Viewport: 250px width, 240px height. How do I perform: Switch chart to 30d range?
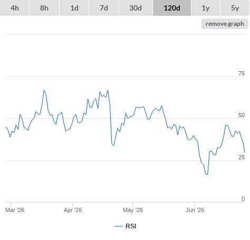136,8
